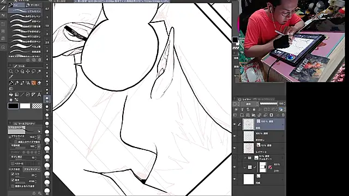Select the black main color swatch
This screenshot has height=196, width=349.
point(13,106)
